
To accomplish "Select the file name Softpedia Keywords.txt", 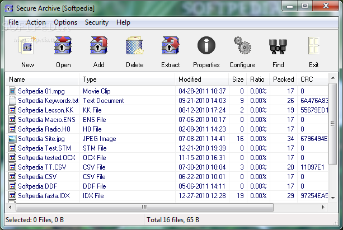I will 48,100.
